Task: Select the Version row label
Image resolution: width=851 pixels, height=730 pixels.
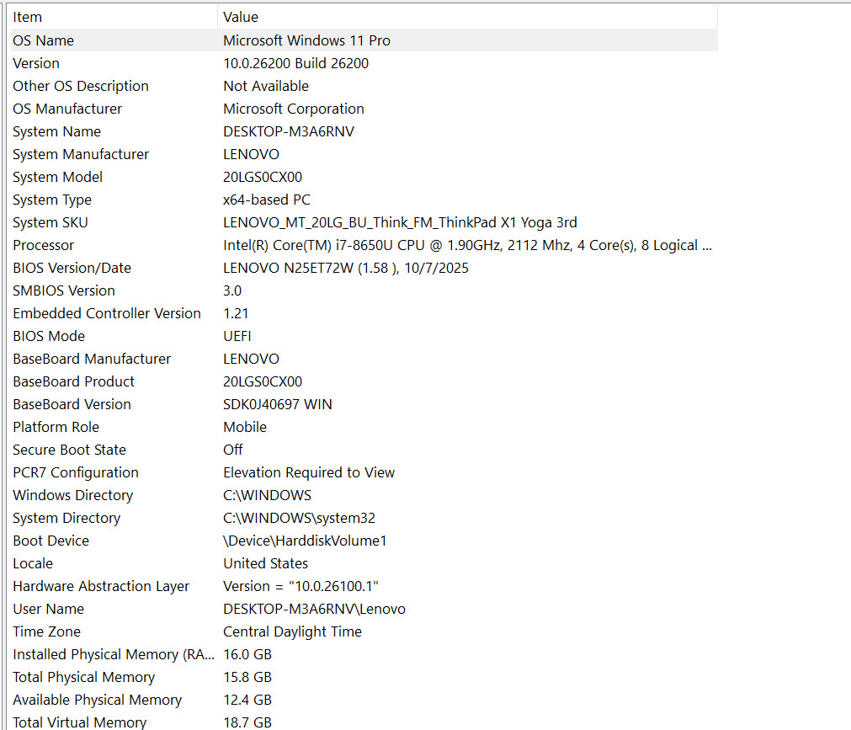Action: (x=36, y=63)
